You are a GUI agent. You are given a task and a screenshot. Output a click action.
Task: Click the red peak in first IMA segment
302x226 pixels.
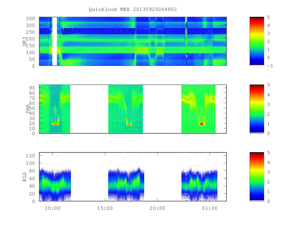tap(55, 124)
